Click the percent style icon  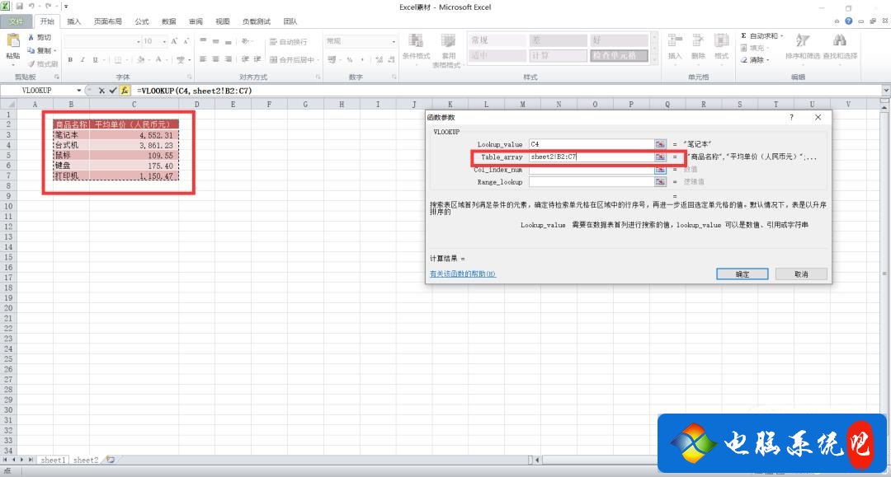coord(350,59)
